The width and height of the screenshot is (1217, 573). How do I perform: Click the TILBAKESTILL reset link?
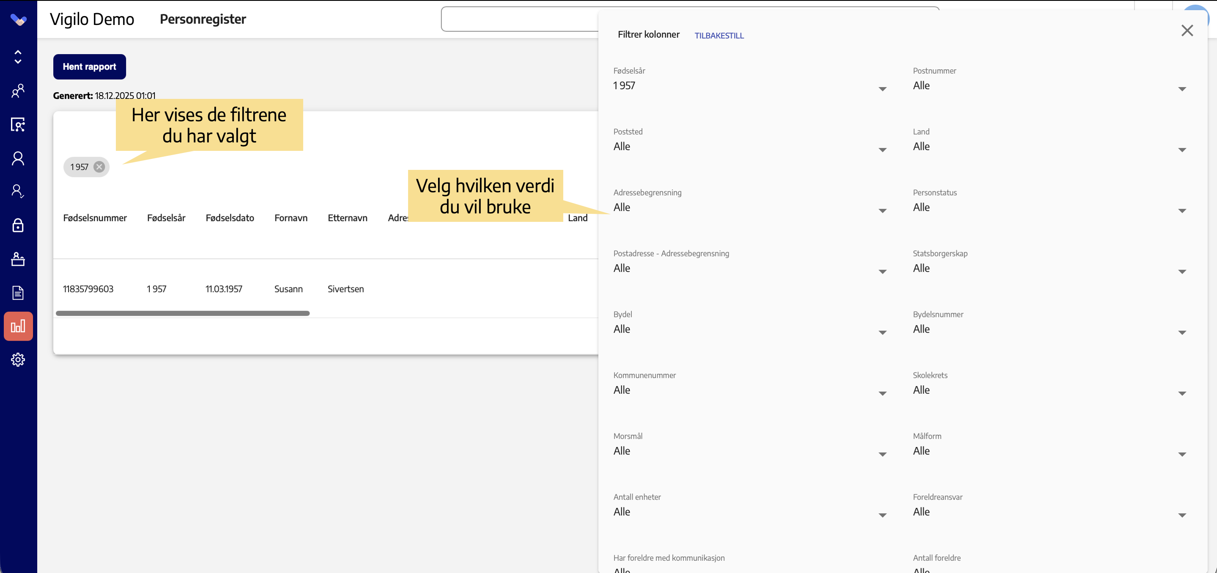719,35
